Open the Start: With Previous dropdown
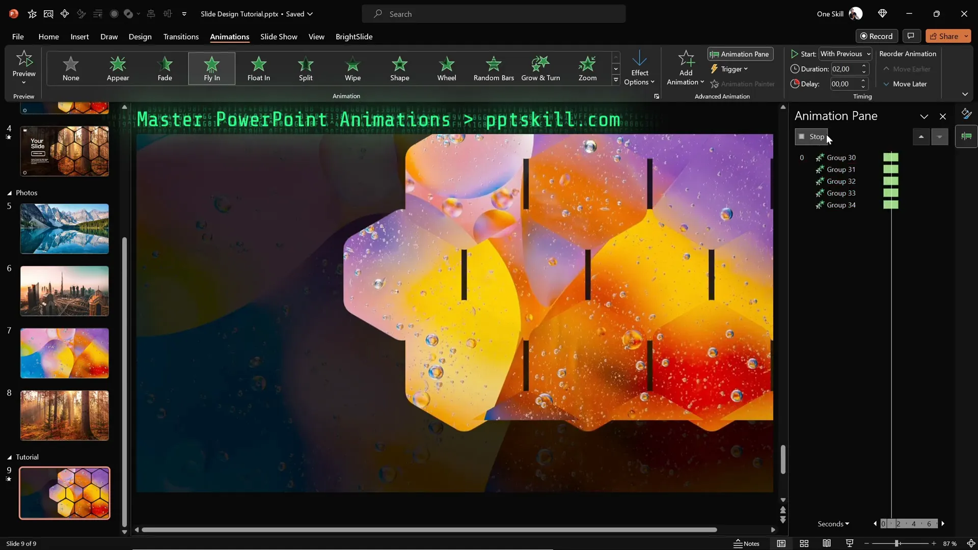 [845, 53]
